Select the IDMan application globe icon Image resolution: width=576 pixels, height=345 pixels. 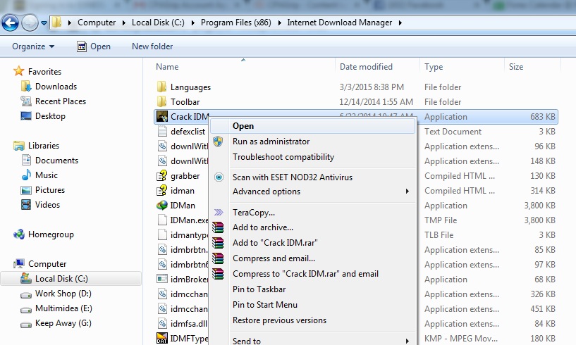pyautogui.click(x=162, y=205)
